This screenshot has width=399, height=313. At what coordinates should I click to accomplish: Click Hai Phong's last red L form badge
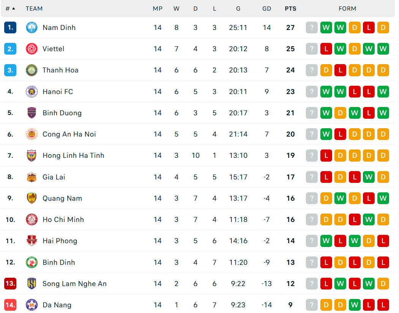pos(383,241)
